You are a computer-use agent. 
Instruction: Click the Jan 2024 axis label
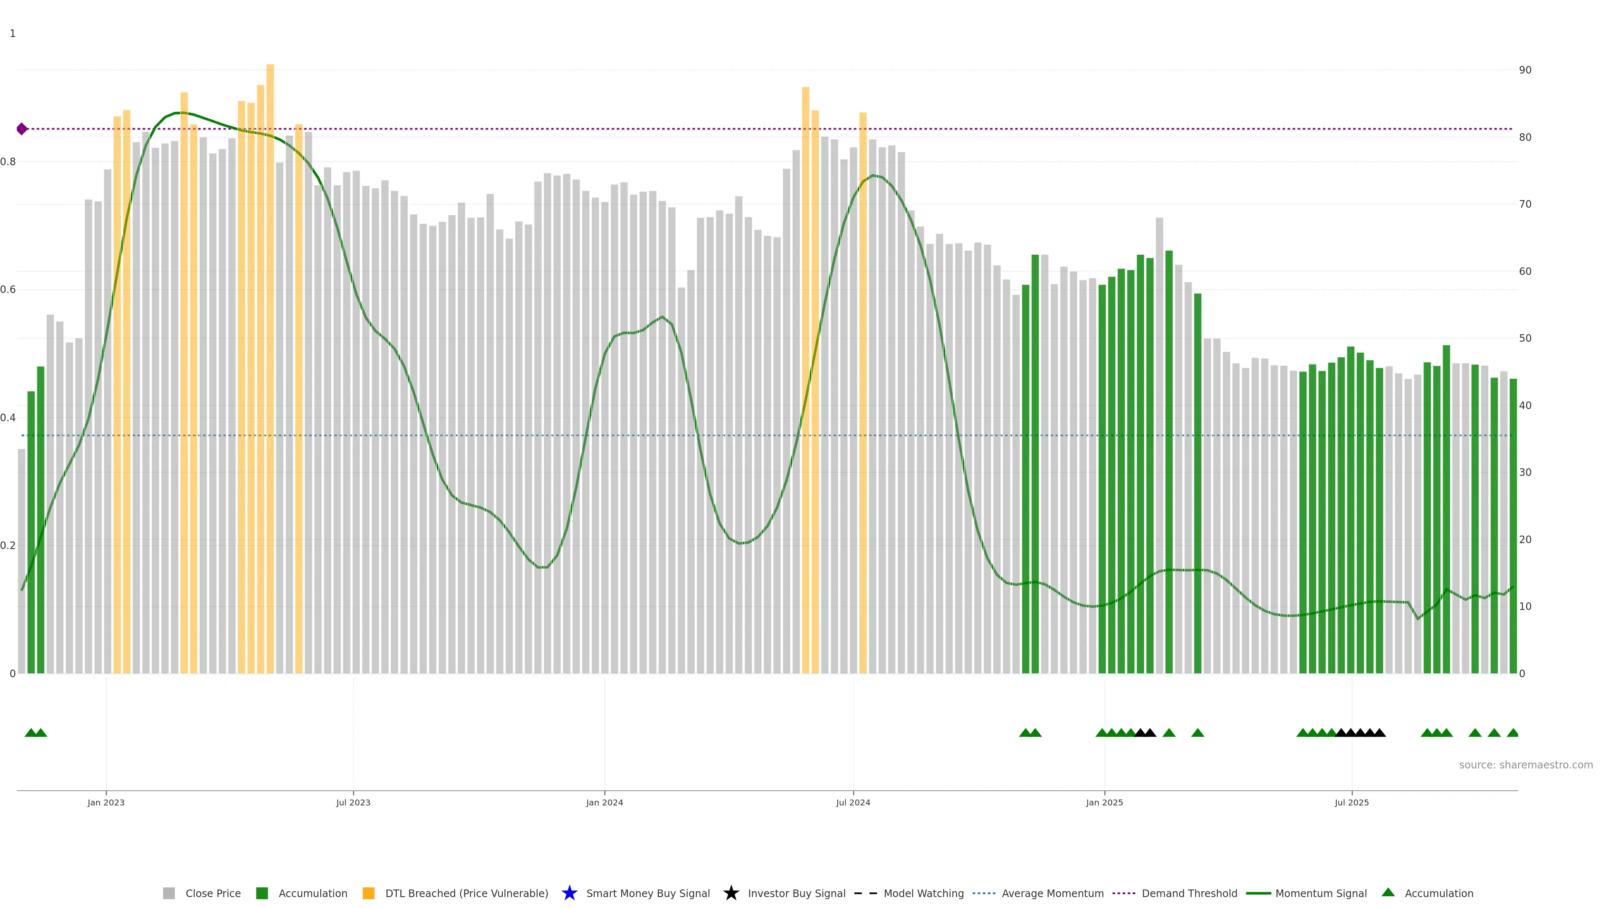click(604, 802)
